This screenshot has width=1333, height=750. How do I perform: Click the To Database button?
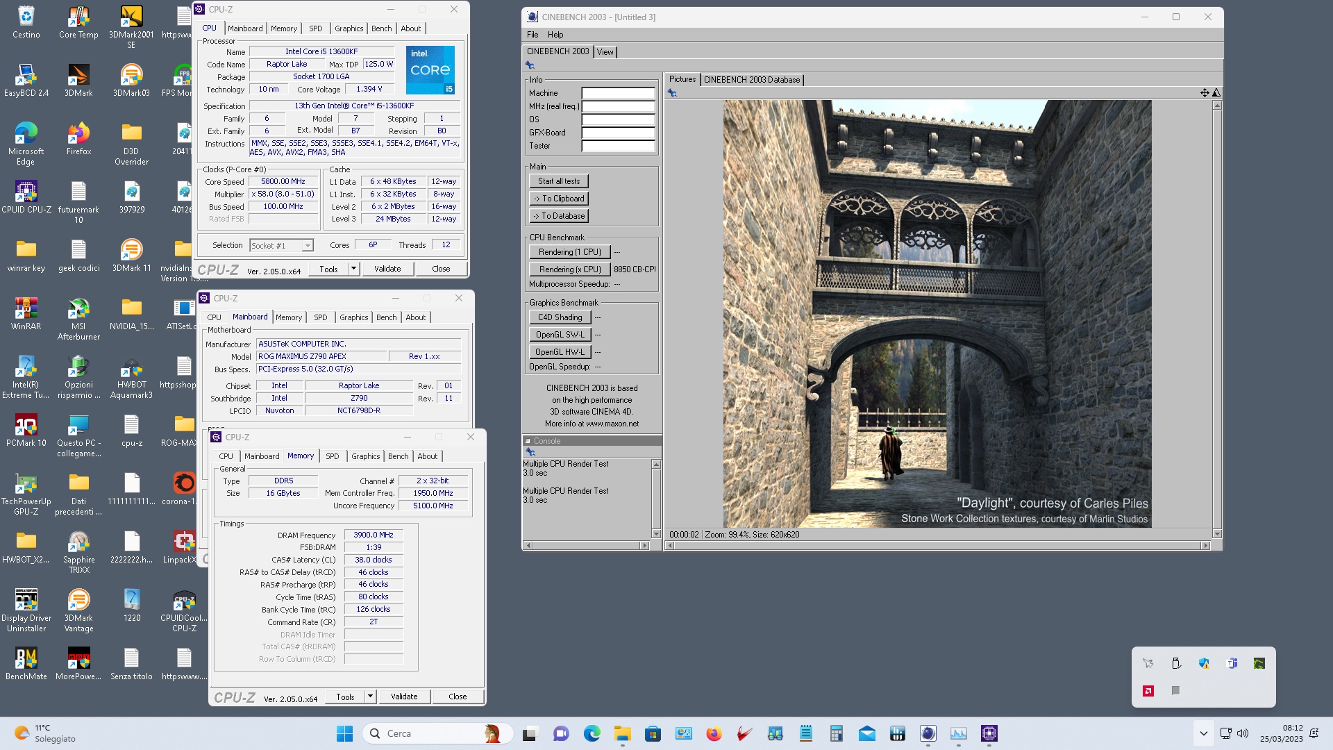pyautogui.click(x=559, y=216)
